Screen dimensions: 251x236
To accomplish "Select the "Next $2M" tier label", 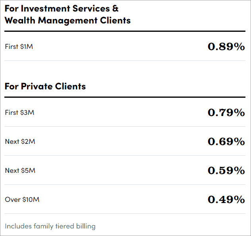I will [x=20, y=141].
